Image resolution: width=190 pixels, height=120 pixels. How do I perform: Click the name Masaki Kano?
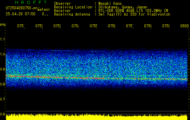(110, 3)
